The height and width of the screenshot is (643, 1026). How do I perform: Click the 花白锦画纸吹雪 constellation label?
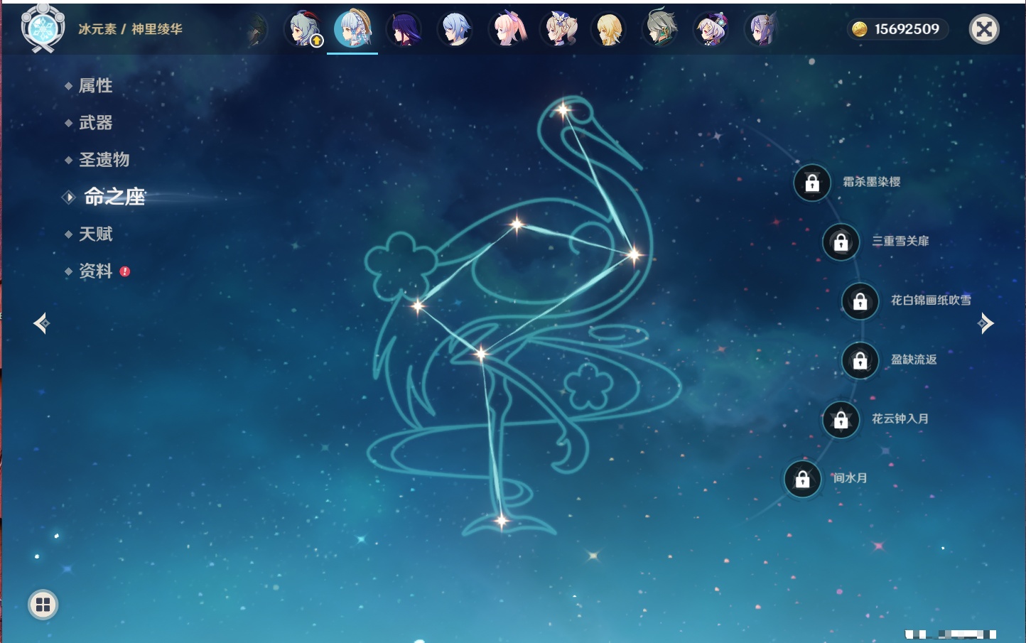[x=931, y=300]
